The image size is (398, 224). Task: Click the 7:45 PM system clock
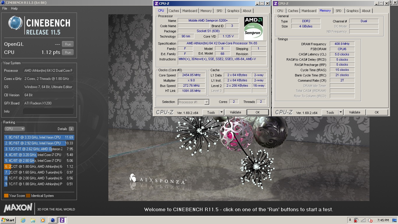[x=383, y=220]
